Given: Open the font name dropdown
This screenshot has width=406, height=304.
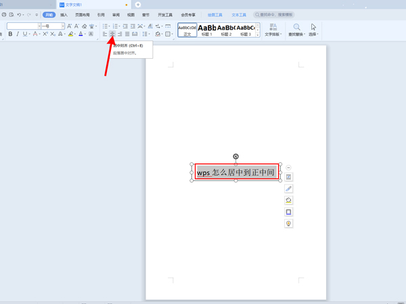Looking at the screenshot, I should 39,26.
